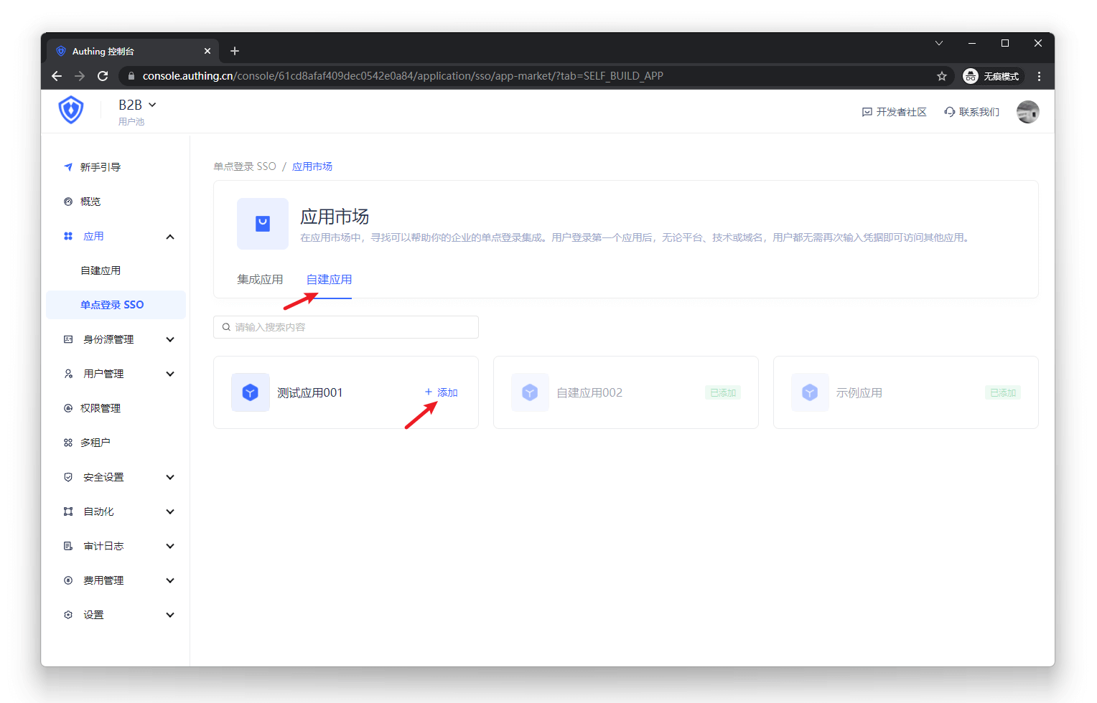This screenshot has height=703, width=1097.
Task: Open 新手引导 in the sidebar
Action: (100, 167)
